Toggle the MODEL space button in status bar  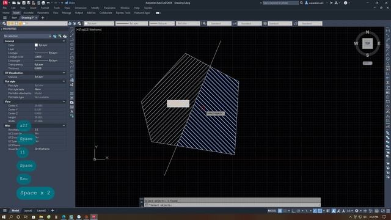[272, 211]
